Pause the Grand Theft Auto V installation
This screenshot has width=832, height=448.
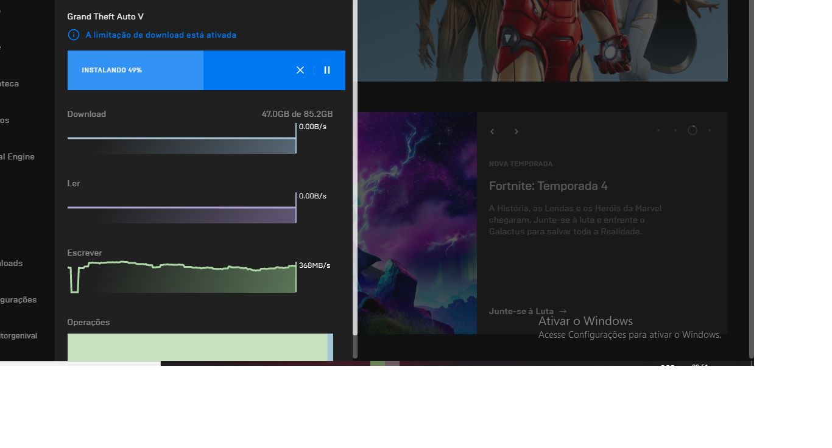(327, 70)
